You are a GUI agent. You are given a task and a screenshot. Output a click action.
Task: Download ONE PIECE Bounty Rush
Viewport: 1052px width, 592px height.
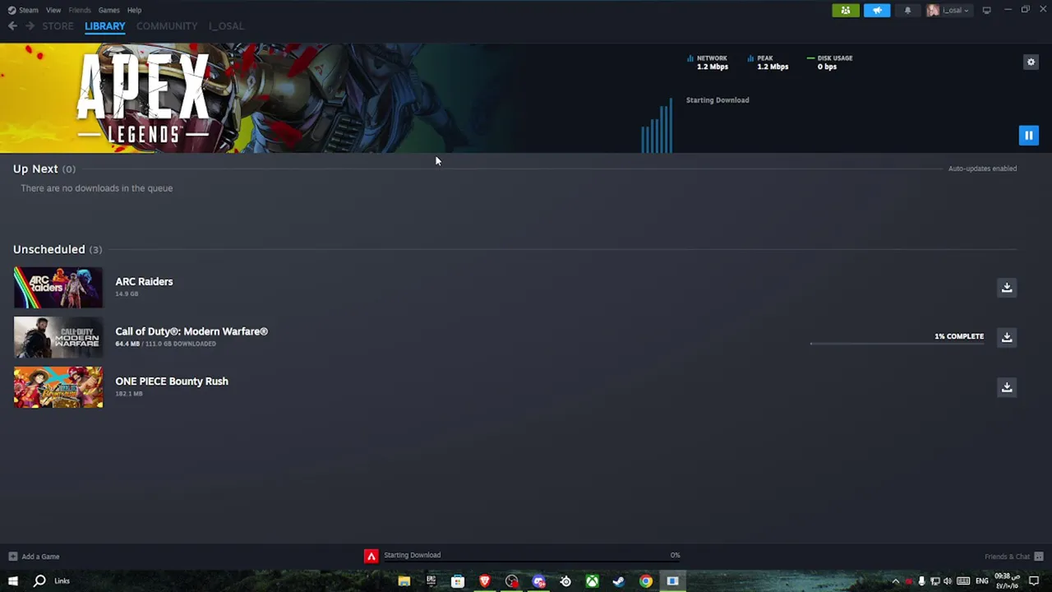click(x=1007, y=386)
